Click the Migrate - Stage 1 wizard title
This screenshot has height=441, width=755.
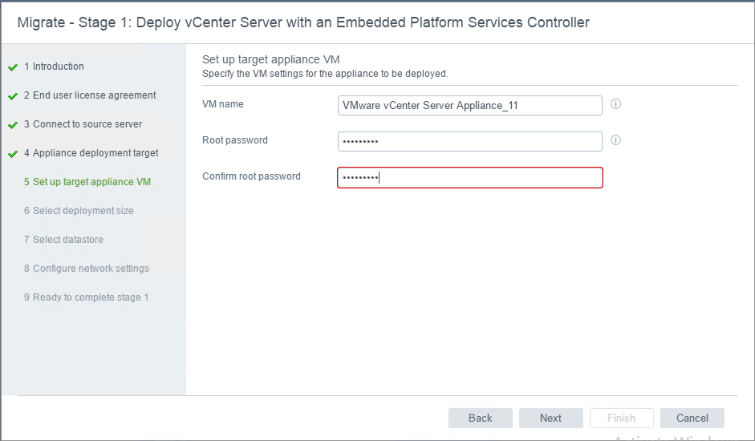click(x=303, y=22)
